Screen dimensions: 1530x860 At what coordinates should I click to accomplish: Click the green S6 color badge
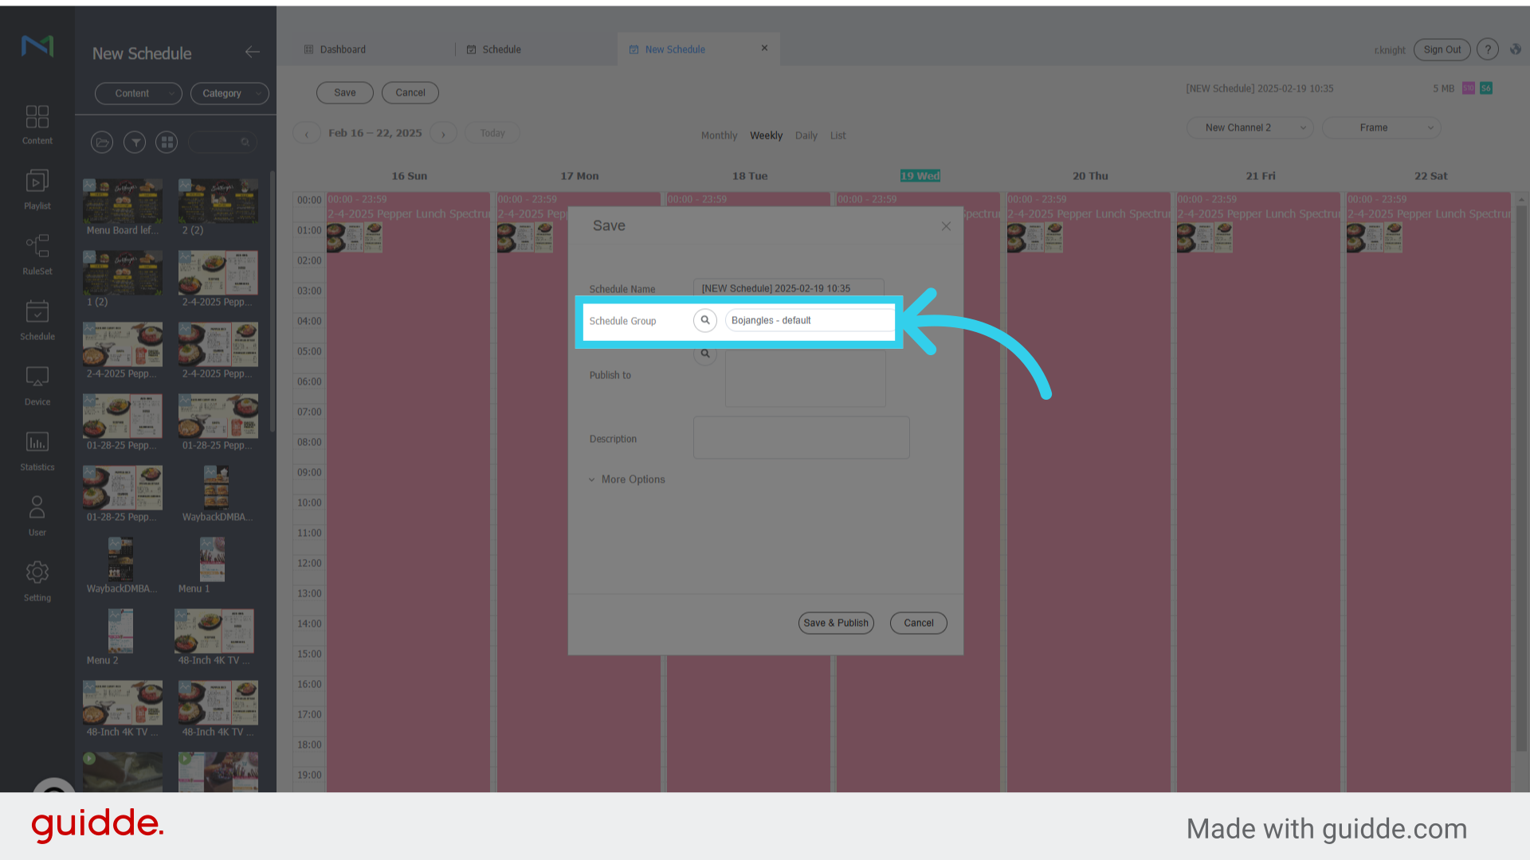point(1486,88)
